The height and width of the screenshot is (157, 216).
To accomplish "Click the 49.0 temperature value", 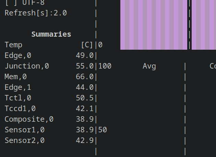I will click(85, 56).
